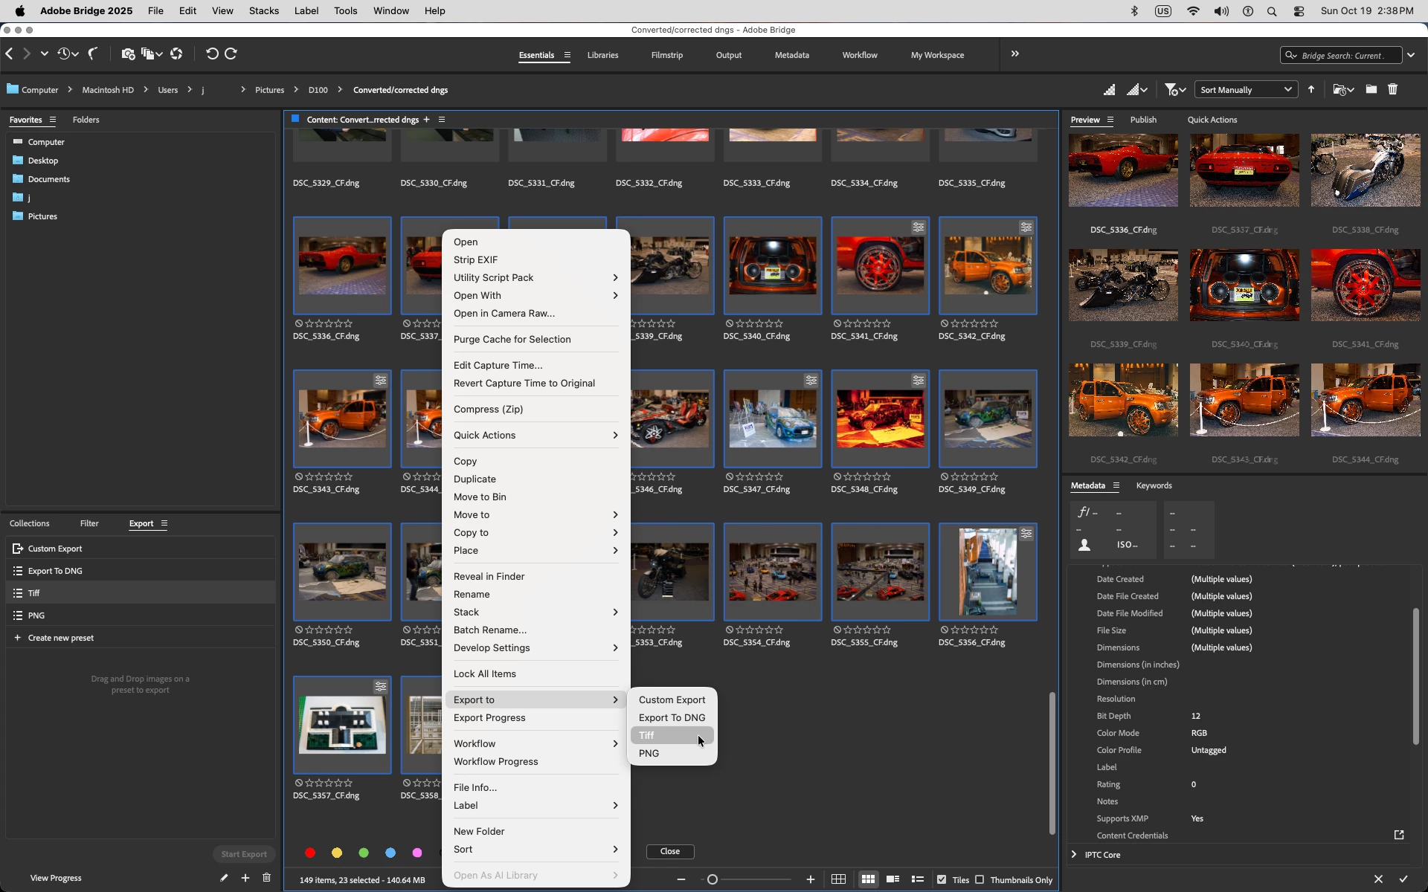Uncheck the Tiles checkbox
Screen dimensions: 1428x892
(942, 880)
